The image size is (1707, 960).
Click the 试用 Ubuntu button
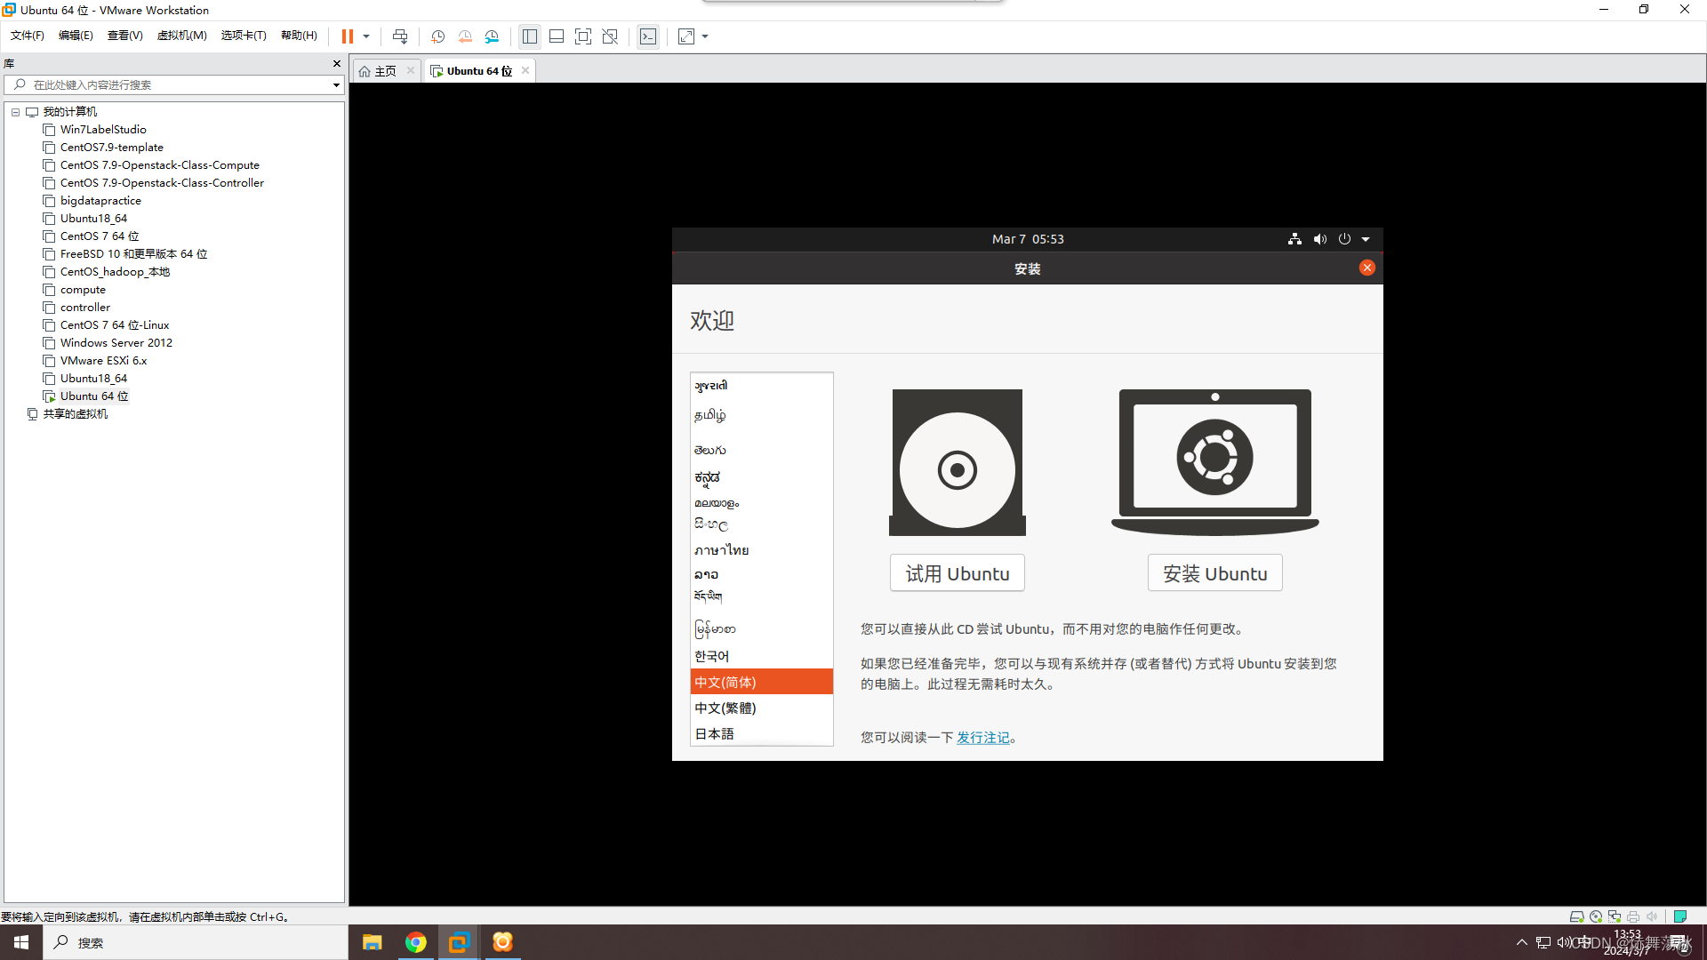pyautogui.click(x=958, y=573)
